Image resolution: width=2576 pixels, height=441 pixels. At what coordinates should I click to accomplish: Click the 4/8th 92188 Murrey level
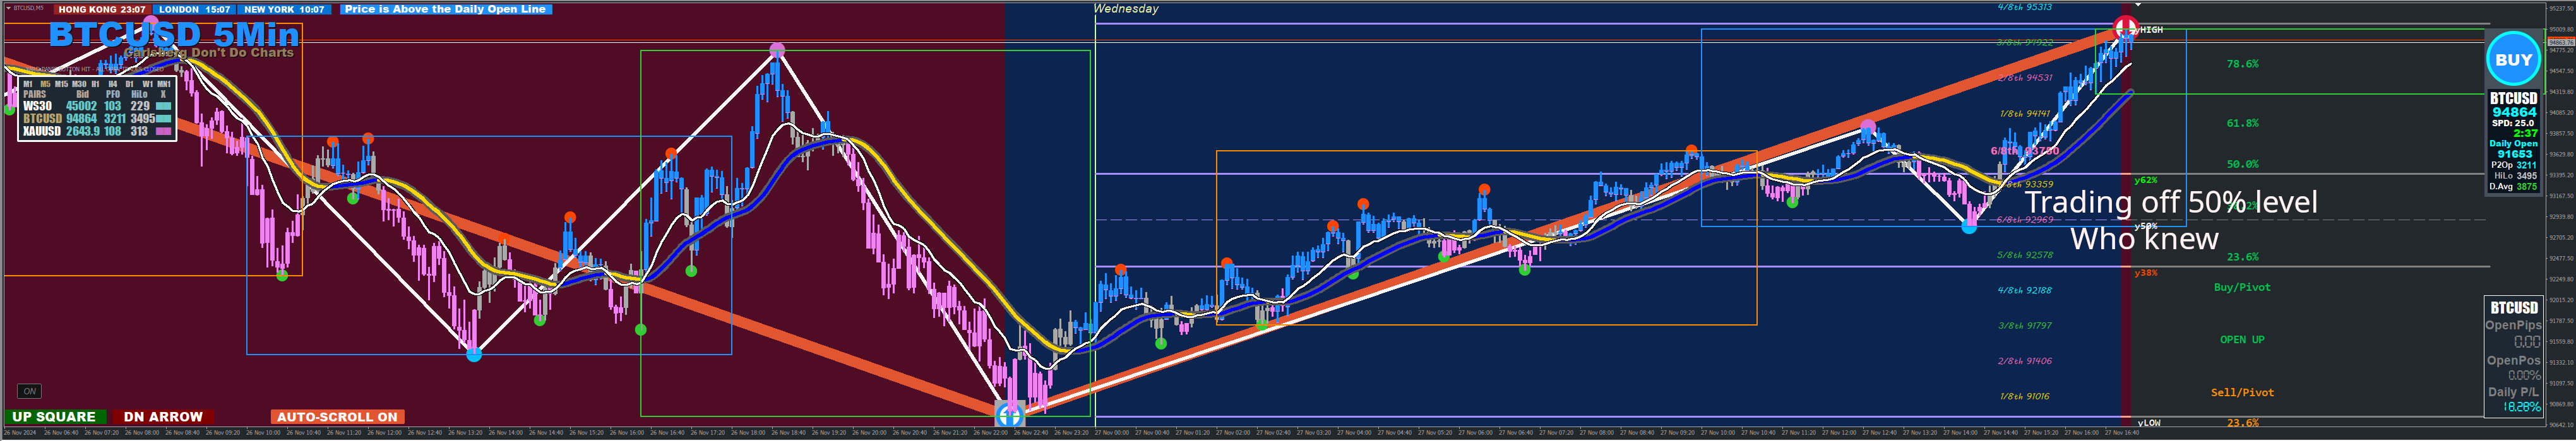[x=2025, y=290]
